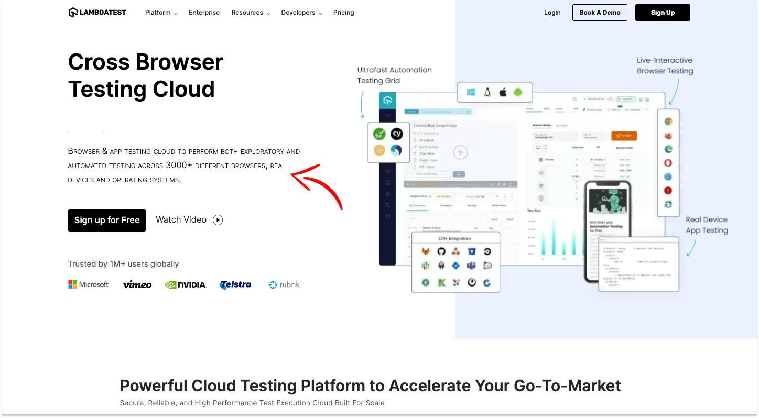The height and width of the screenshot is (418, 759).
Task: Click the Live-Interactive Browser Testing label
Action: 665,65
